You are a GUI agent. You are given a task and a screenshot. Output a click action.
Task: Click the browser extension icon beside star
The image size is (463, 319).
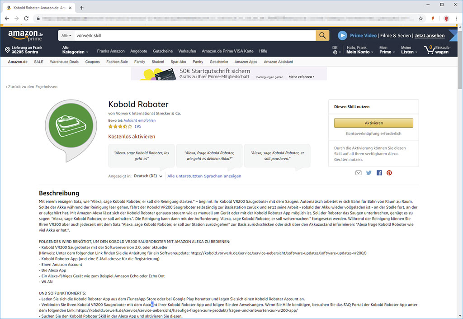coord(433,18)
